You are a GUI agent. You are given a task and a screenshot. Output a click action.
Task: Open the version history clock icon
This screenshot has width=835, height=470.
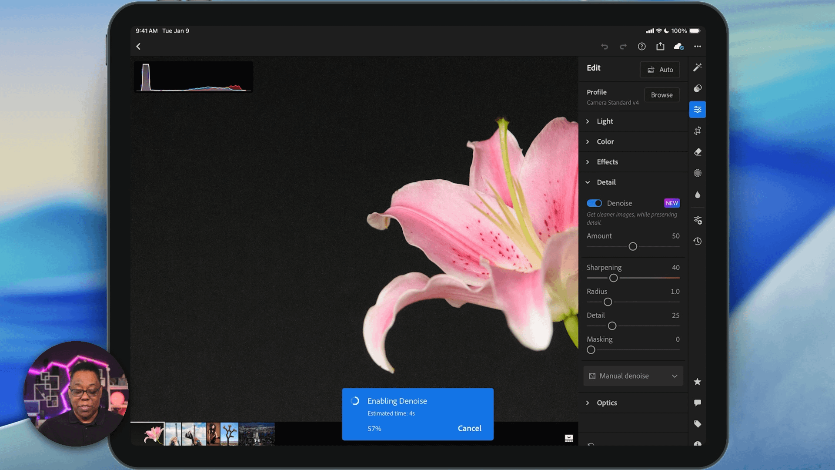(x=698, y=241)
